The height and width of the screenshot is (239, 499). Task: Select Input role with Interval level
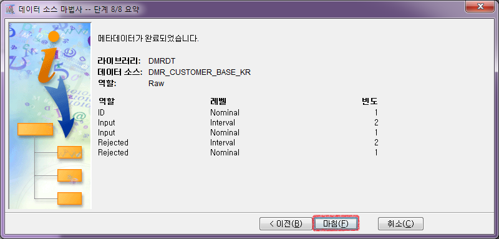(x=106, y=122)
